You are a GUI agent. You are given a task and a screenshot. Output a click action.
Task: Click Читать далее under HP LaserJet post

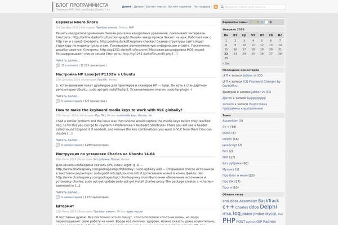coord(68,96)
